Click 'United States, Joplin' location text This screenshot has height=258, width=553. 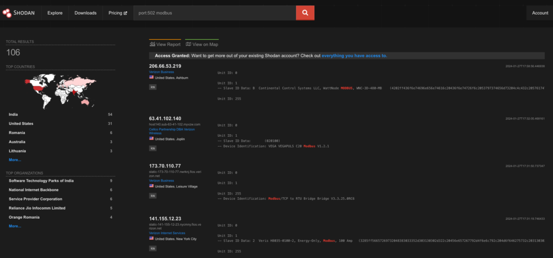pos(170,139)
